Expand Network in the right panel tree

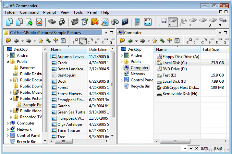(122, 74)
